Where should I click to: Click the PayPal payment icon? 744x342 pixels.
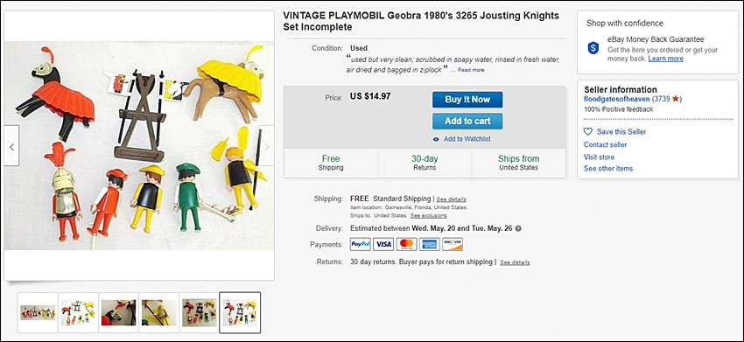pos(361,244)
